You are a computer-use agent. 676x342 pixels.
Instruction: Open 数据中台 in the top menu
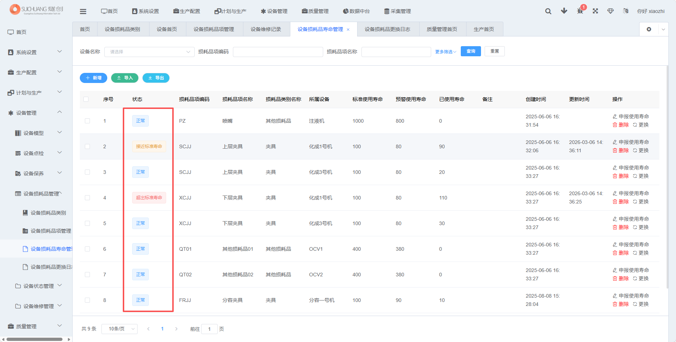tap(356, 11)
